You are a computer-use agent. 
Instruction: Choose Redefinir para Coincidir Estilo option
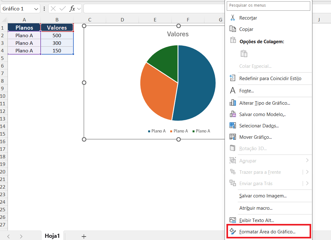[x=270, y=78]
